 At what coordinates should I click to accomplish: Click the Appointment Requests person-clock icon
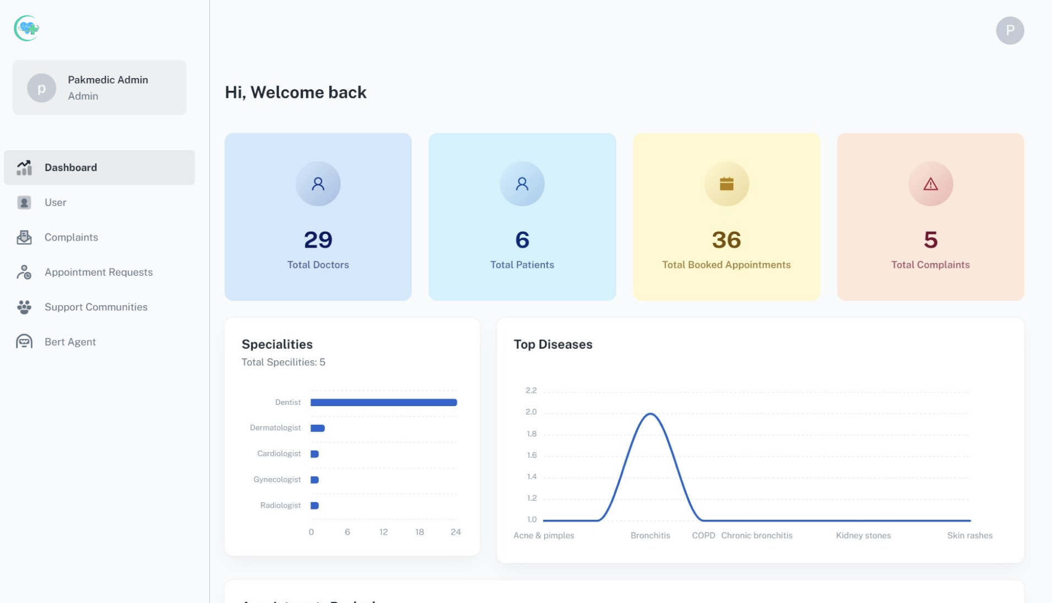(x=24, y=272)
